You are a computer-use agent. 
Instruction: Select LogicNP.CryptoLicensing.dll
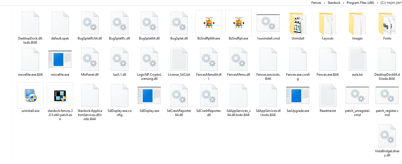pos(149,64)
